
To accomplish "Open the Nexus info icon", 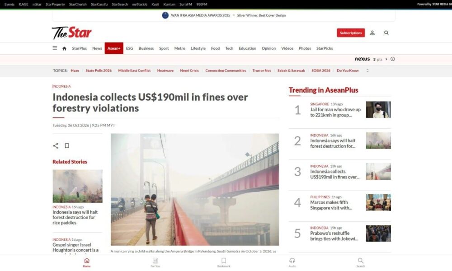I will (x=393, y=59).
